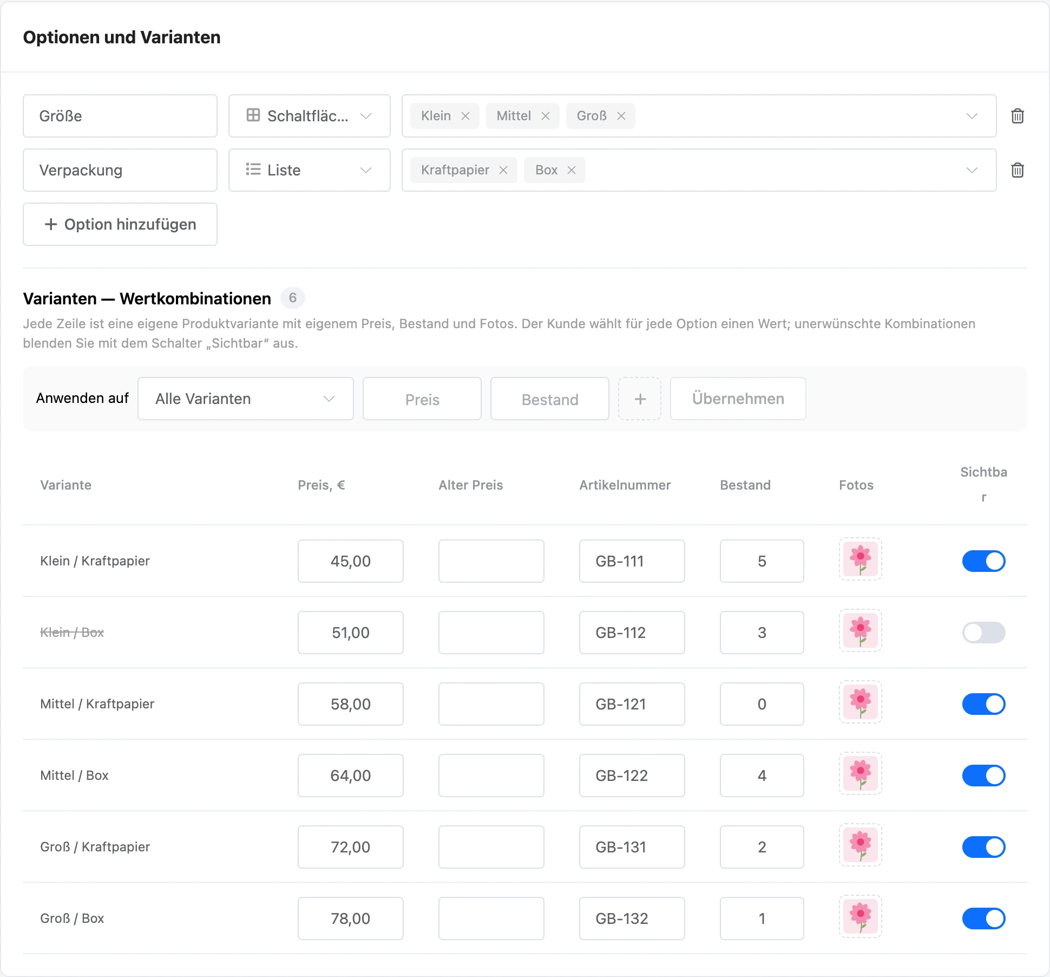Open the Alle Varianten dropdown
Image resolution: width=1050 pixels, height=977 pixels.
pos(246,399)
